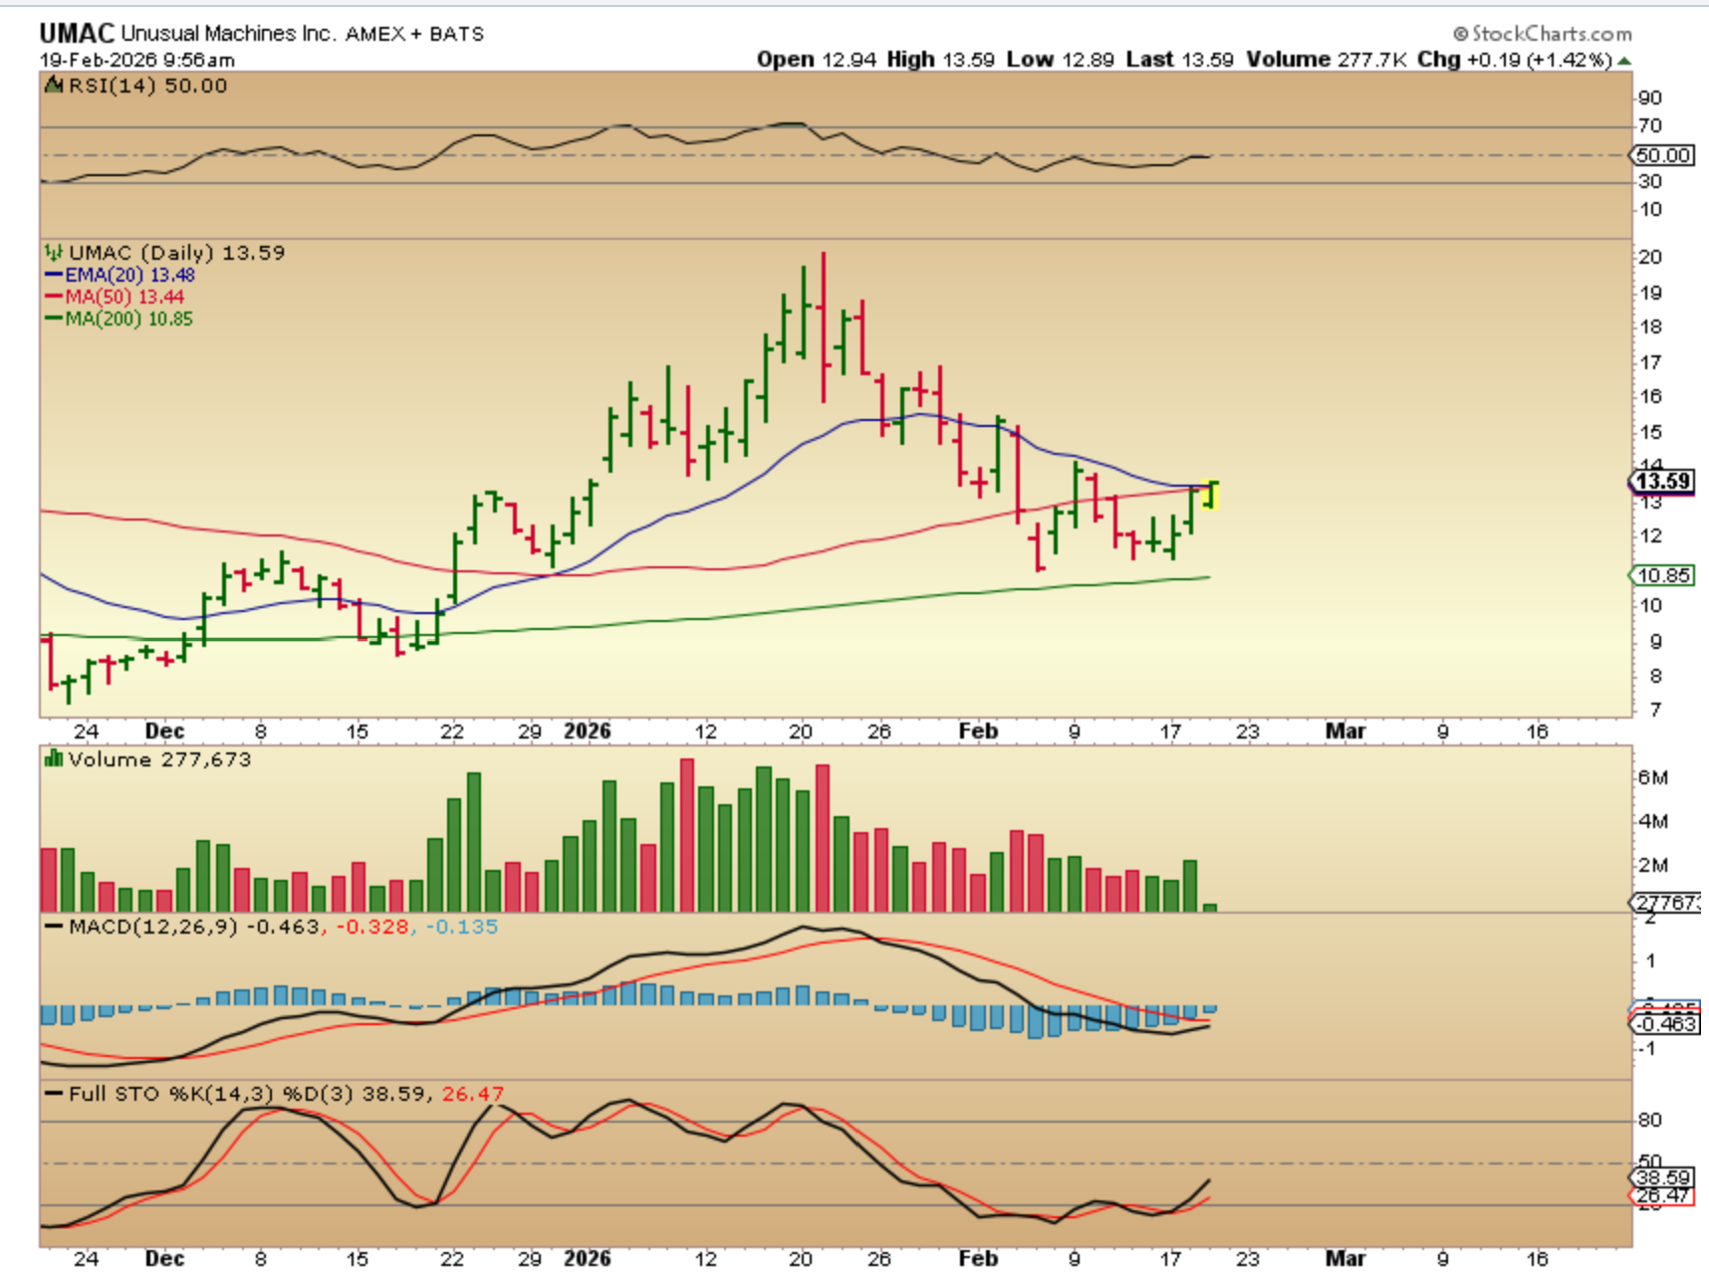Screen dimensions: 1709x1275
Task: Click the company name Unusual Machines Inc.
Action: (x=228, y=34)
